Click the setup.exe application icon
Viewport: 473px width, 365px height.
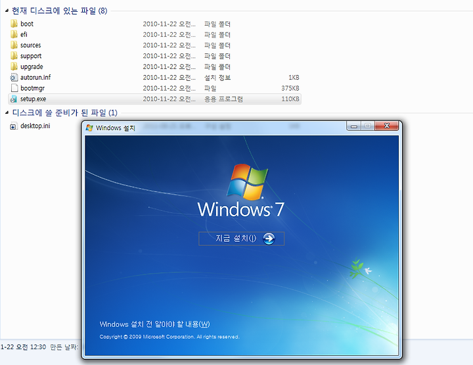pos(14,99)
